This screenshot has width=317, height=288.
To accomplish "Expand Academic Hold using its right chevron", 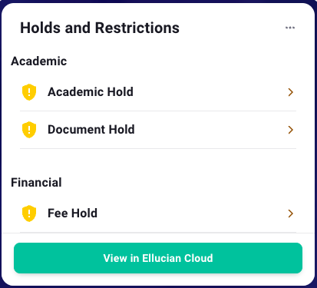I will point(290,92).
